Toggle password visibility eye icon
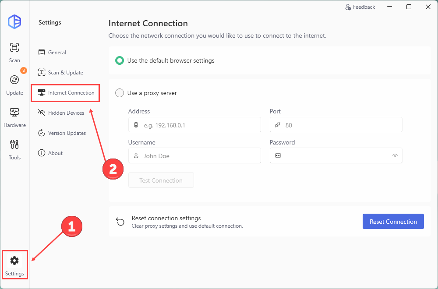This screenshot has height=289, width=438. click(395, 155)
